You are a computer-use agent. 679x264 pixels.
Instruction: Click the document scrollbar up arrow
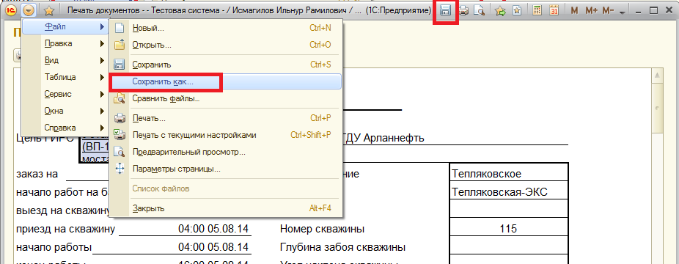coord(657,75)
